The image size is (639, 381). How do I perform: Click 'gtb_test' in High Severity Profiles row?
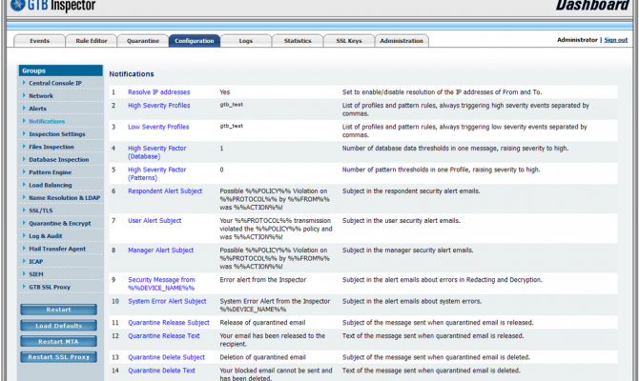coord(232,105)
